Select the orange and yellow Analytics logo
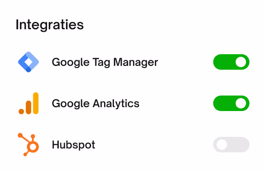 pyautogui.click(x=28, y=103)
